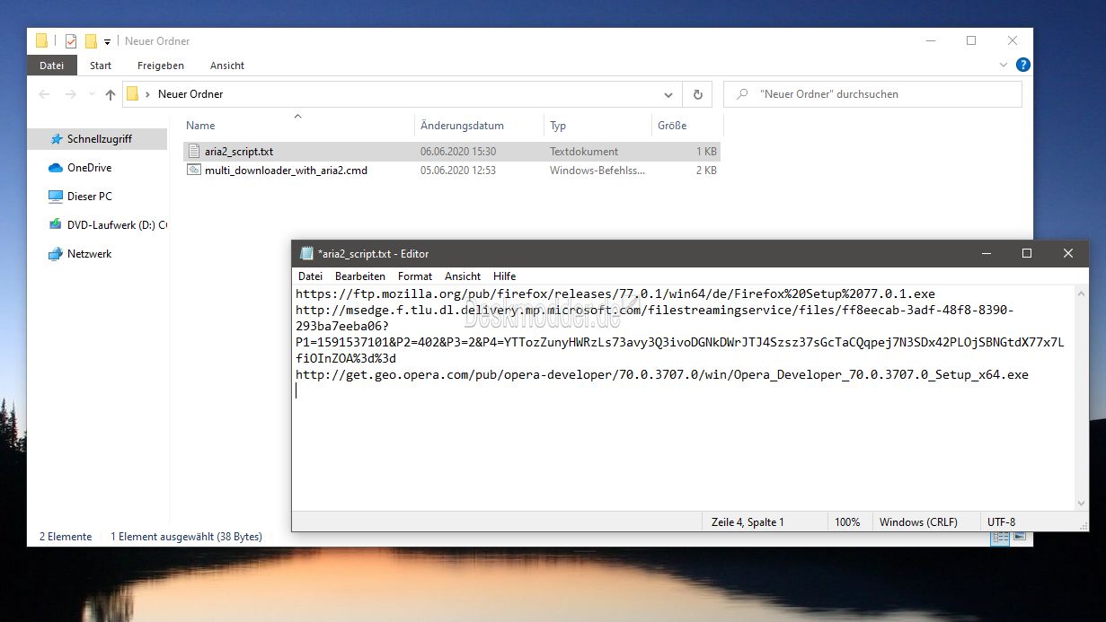1106x622 pixels.
Task: Click the Textdokument type cell
Action: pyautogui.click(x=584, y=152)
